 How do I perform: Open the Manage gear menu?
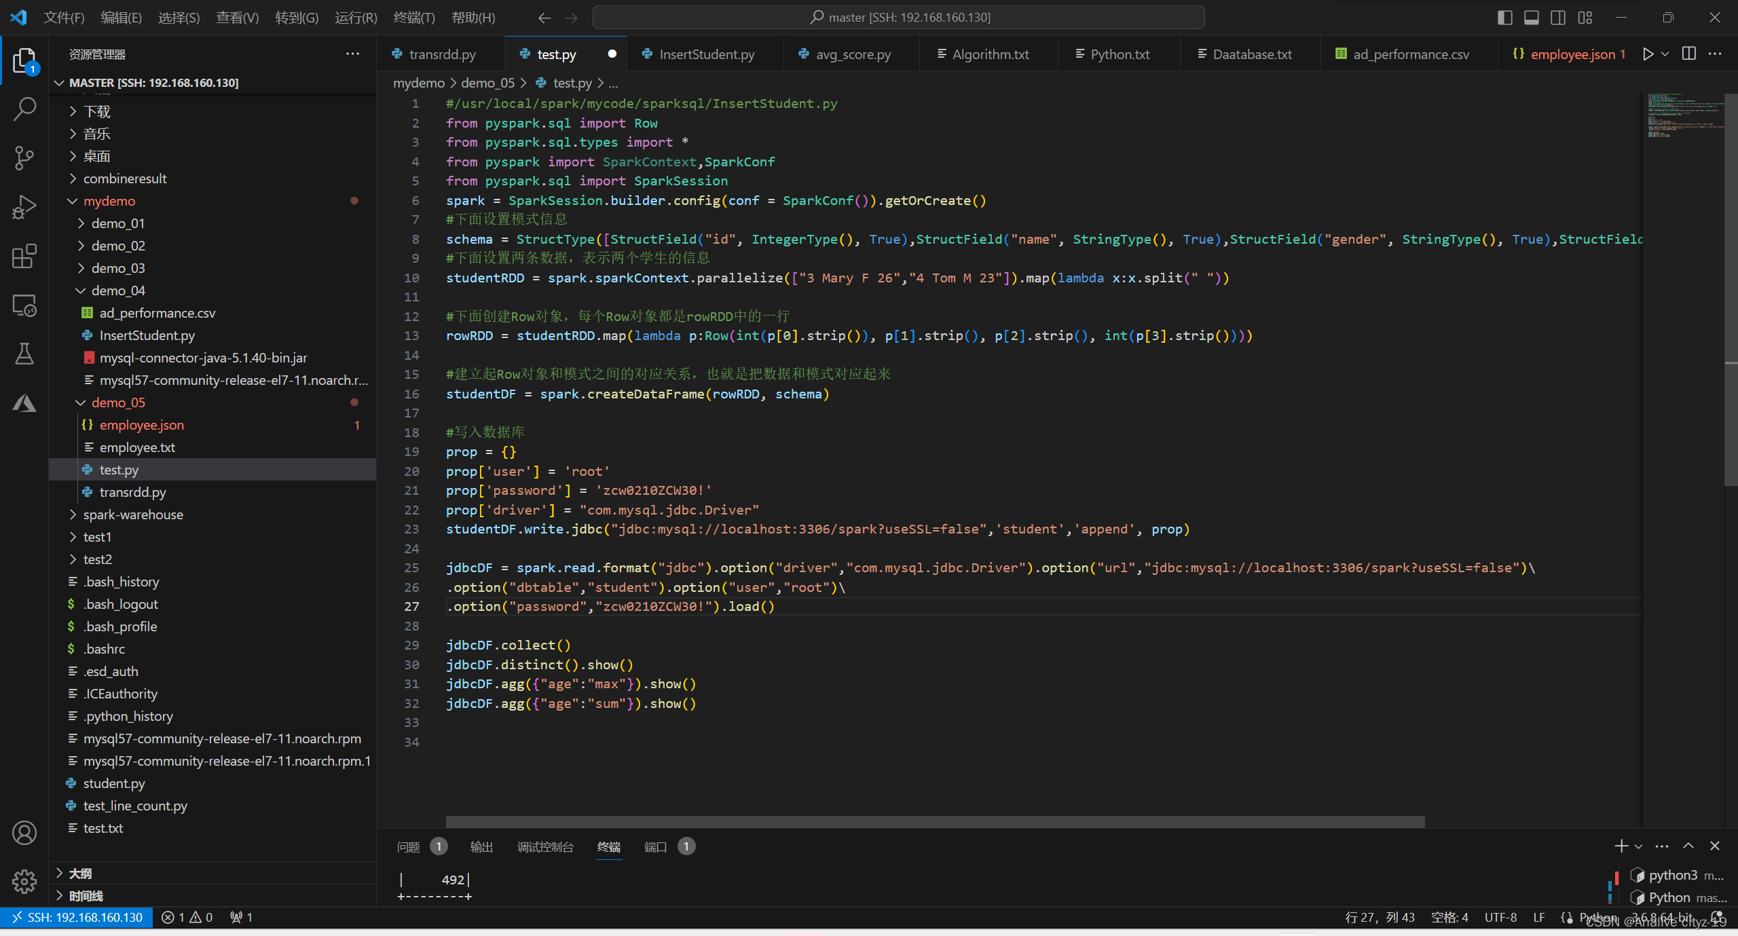tap(24, 882)
